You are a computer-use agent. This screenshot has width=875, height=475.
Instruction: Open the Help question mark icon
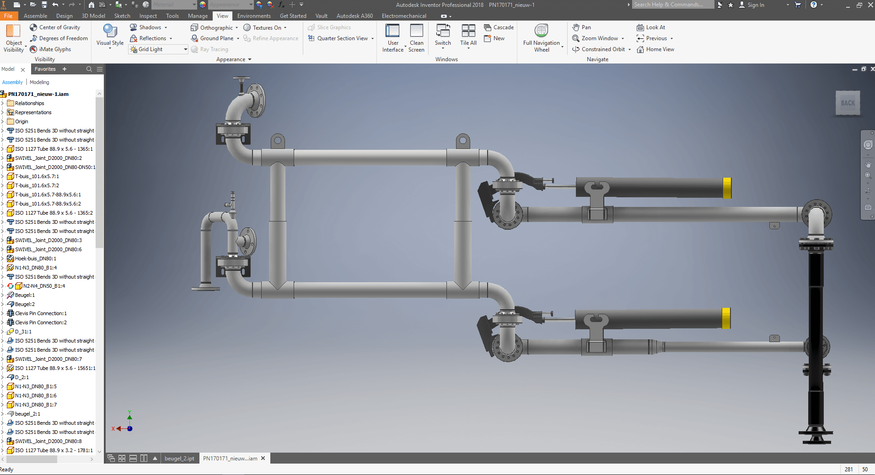coord(814,5)
